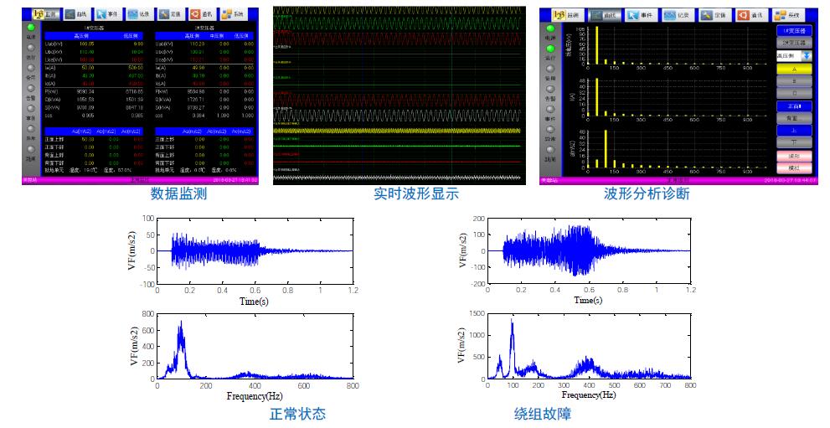This screenshot has width=830, height=428.
Task: Expand the 高压侧 dropdown arrow
Action: click(x=806, y=55)
